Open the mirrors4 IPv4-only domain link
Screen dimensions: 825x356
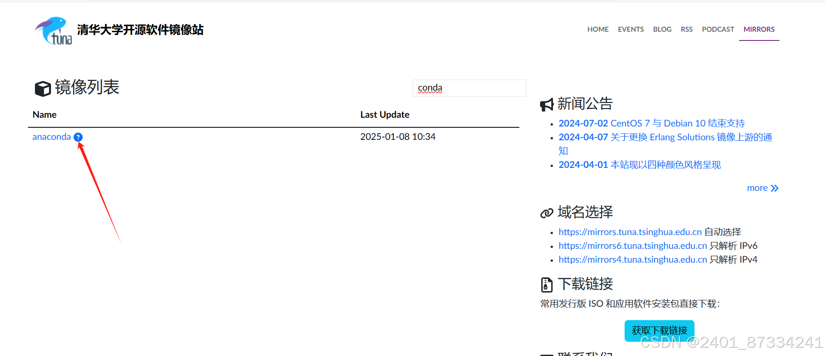pyautogui.click(x=633, y=259)
